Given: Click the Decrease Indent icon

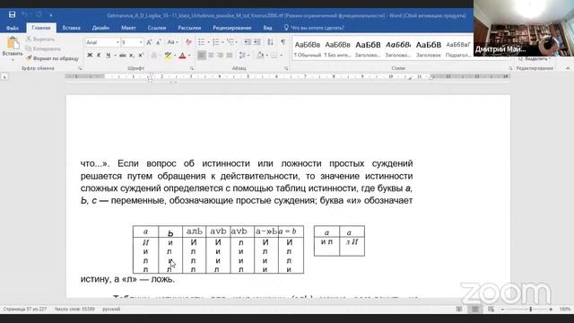Looking at the screenshot, I should pos(248,42).
